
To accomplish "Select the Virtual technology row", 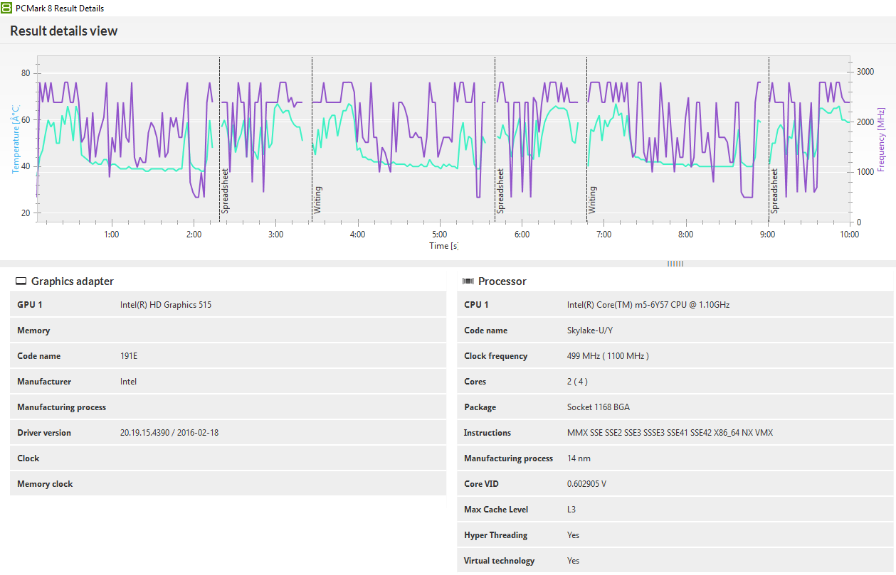I will pos(675,561).
